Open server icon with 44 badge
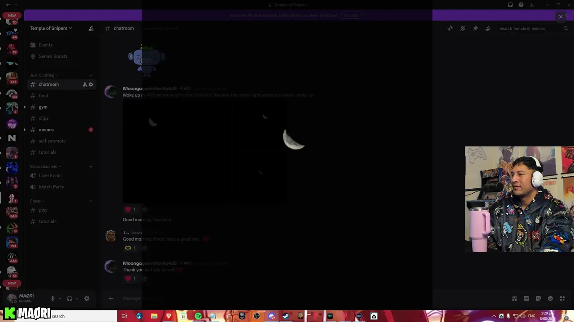 (12, 33)
